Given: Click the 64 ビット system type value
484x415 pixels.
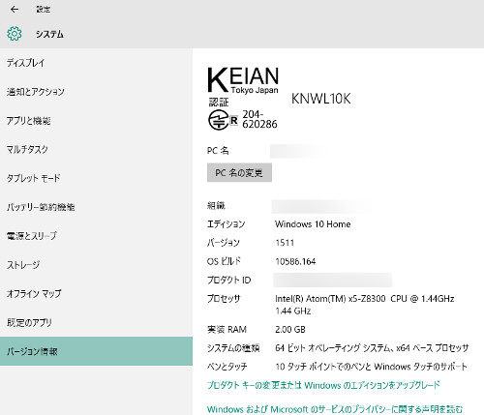Looking at the screenshot, I should point(372,348).
